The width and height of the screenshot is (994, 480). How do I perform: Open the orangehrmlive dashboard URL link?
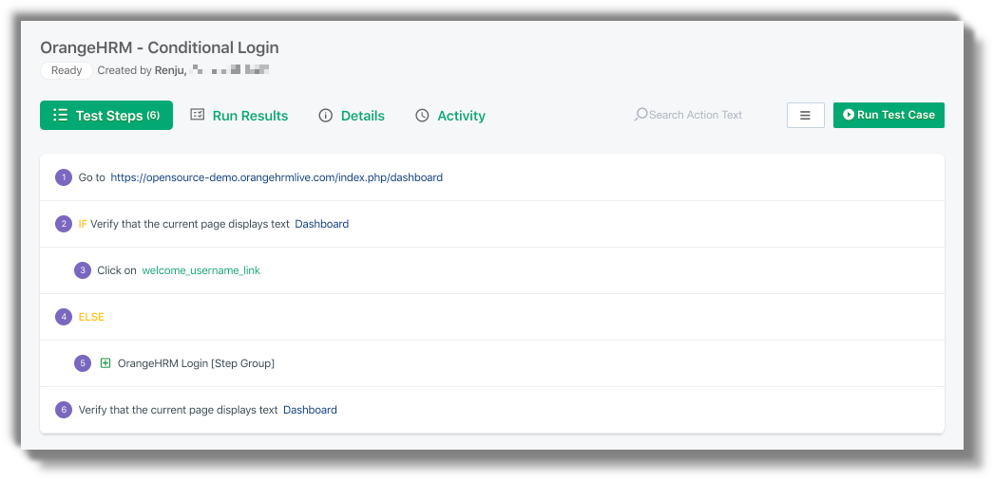click(277, 177)
